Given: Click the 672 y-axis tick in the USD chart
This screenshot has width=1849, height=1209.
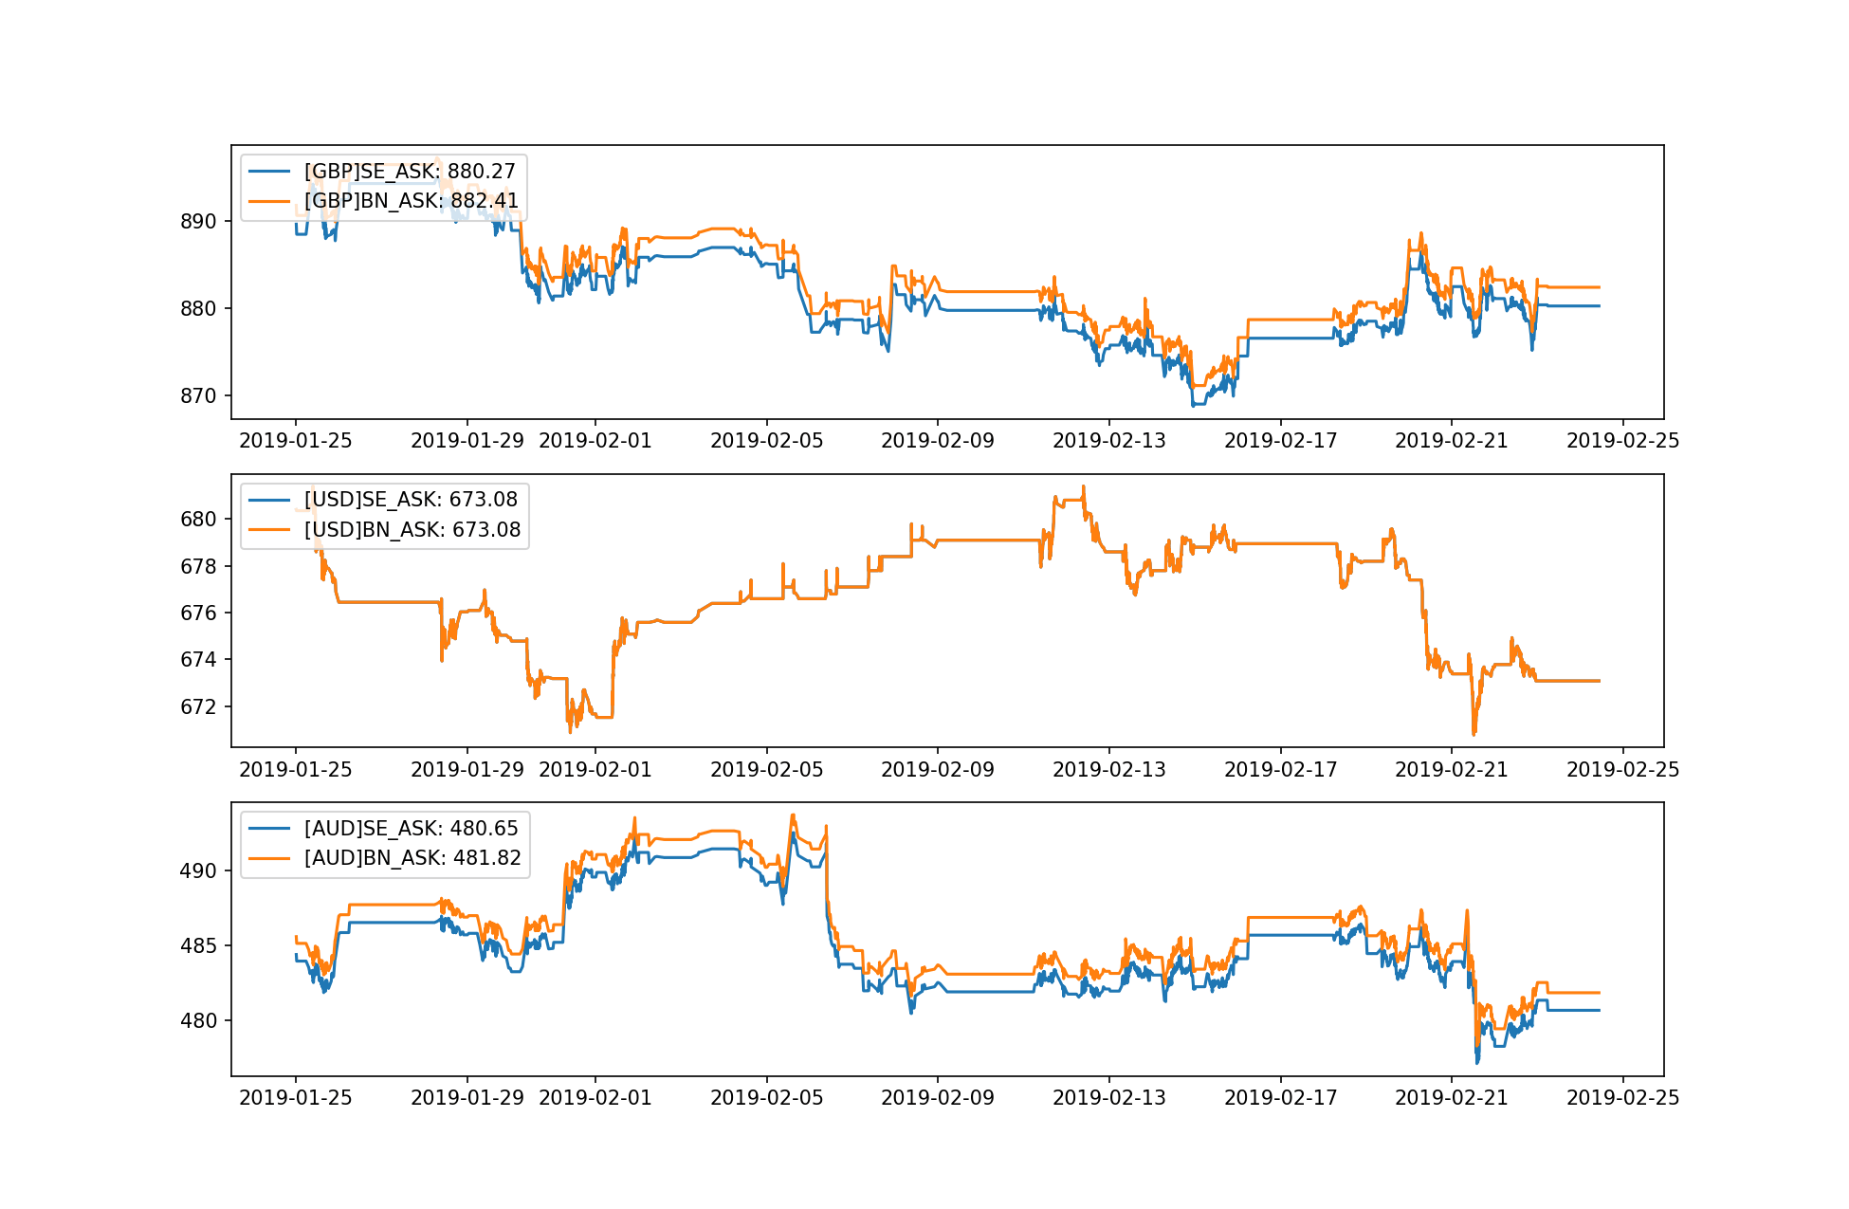Looking at the screenshot, I should [x=198, y=707].
